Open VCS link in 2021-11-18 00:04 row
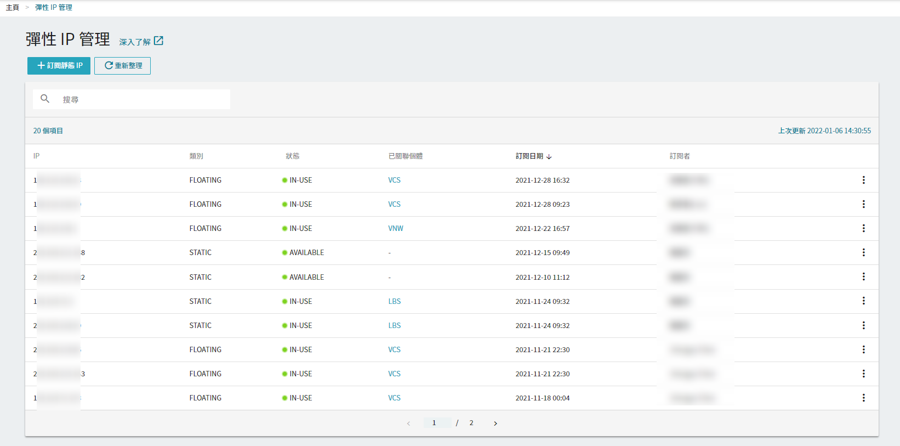900x446 pixels. coord(394,398)
